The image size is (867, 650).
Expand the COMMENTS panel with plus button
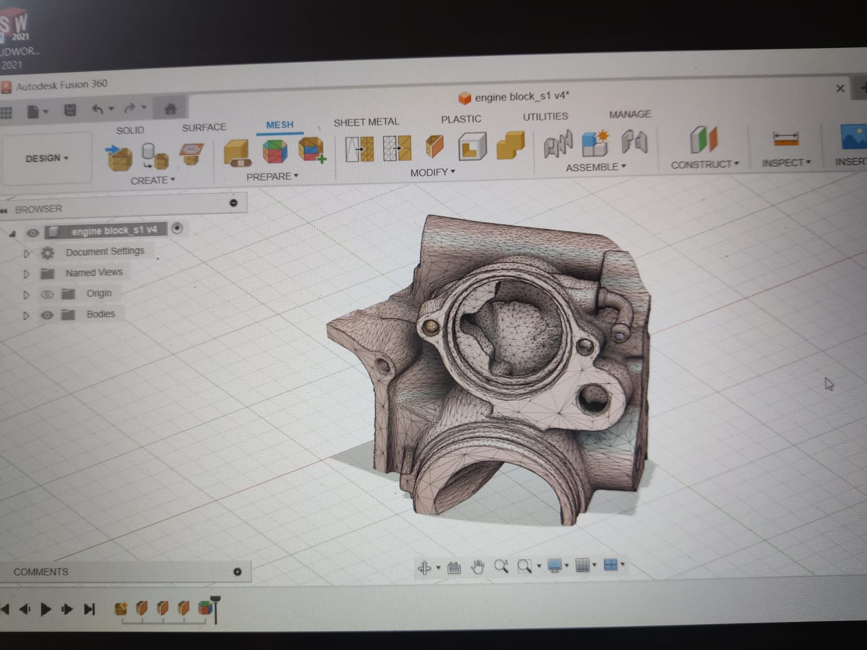237,572
